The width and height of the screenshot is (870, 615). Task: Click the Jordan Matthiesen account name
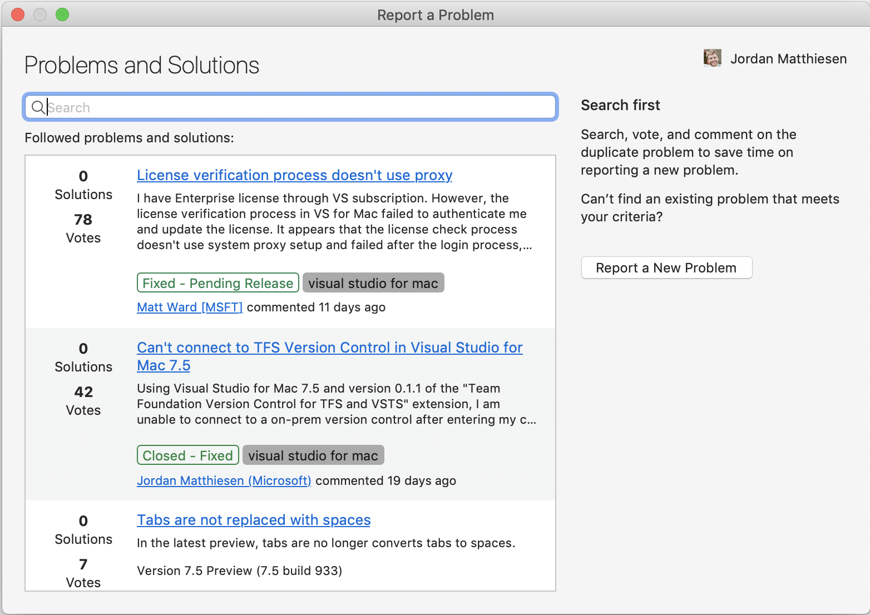(788, 59)
